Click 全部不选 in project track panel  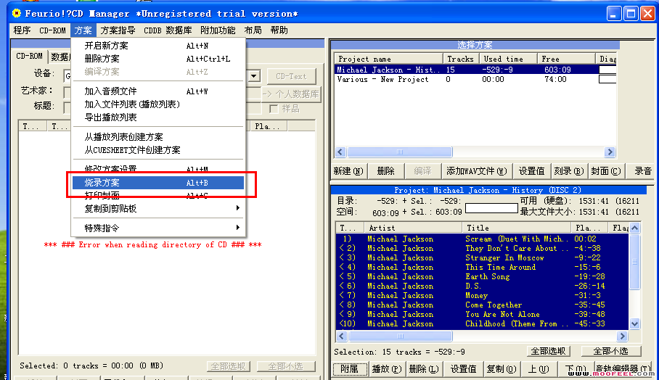610,351
